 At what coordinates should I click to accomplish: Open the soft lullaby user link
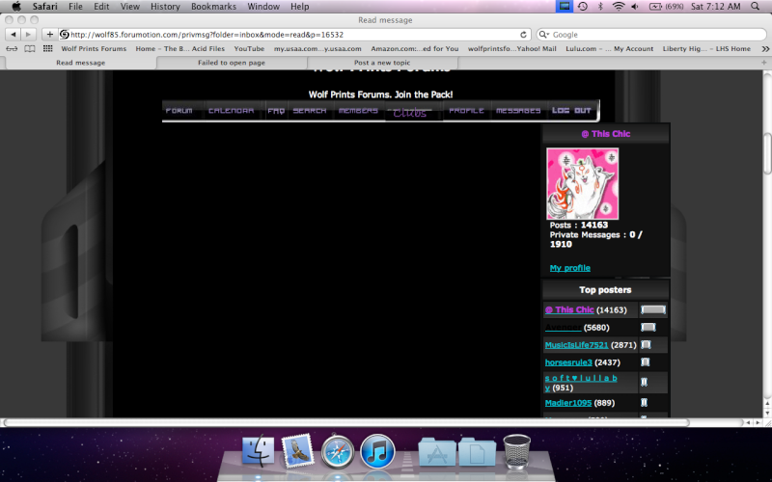[581, 378]
